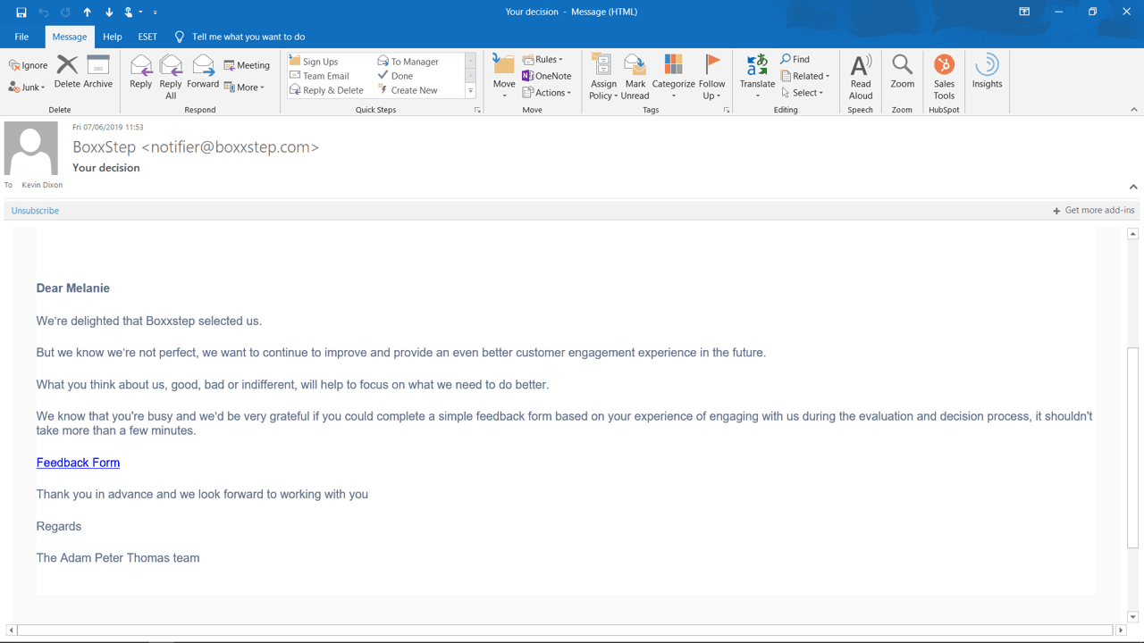This screenshot has height=643, width=1144.
Task: Open the Rules dropdown menu
Action: [x=543, y=60]
